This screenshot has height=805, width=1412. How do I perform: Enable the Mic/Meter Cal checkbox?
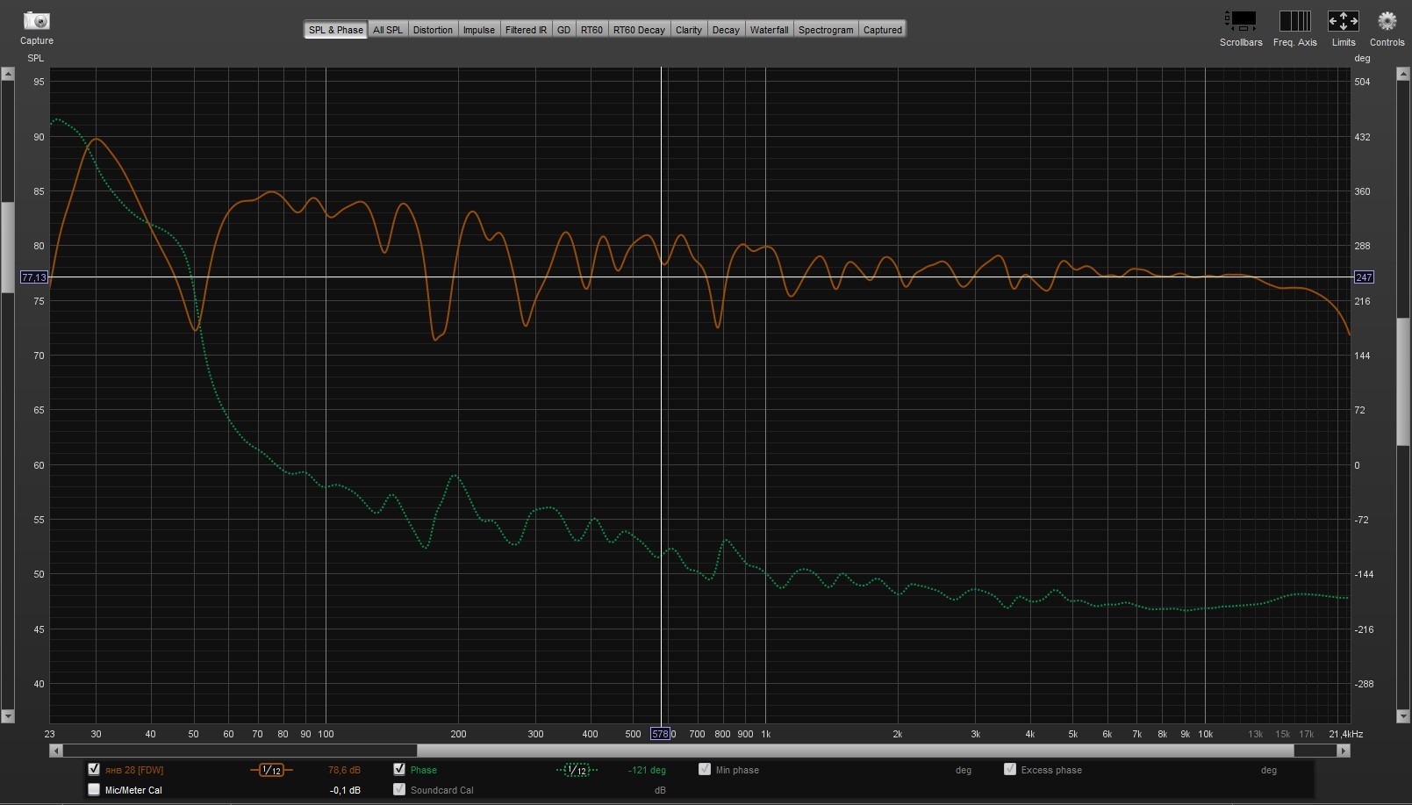coord(94,789)
